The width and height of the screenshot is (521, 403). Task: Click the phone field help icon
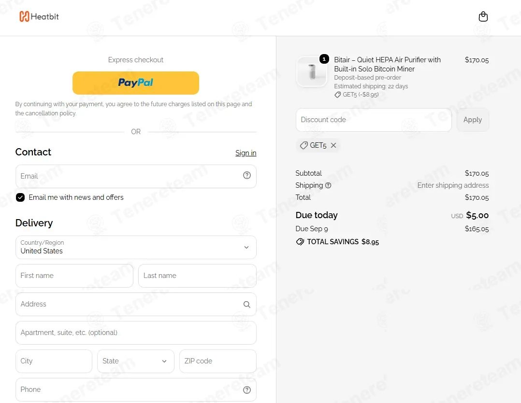(x=246, y=390)
